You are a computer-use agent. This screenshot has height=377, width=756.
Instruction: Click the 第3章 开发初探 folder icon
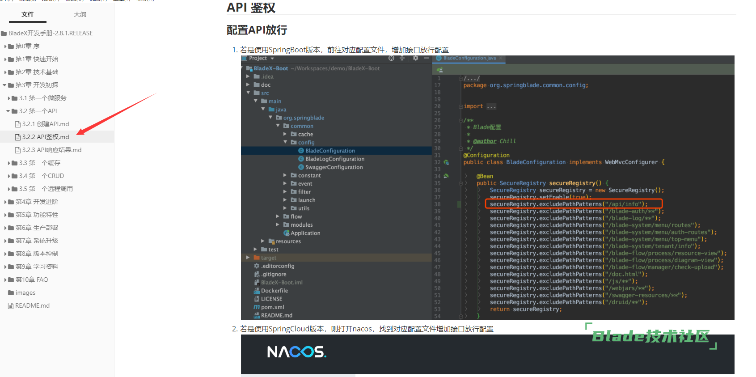tap(11, 85)
